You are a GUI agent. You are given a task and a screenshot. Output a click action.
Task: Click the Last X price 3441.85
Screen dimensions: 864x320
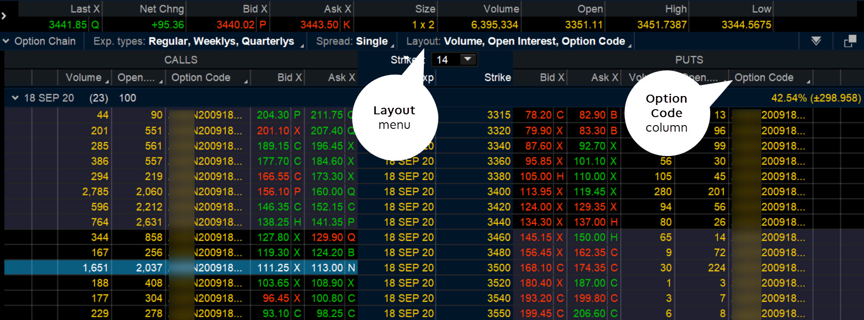(68, 25)
